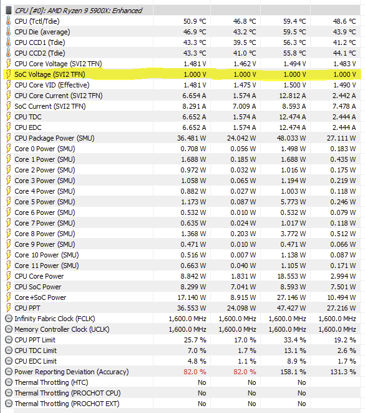Click lightning icon beside CPU TDC
This screenshot has width=365, height=413.
pos(8,117)
